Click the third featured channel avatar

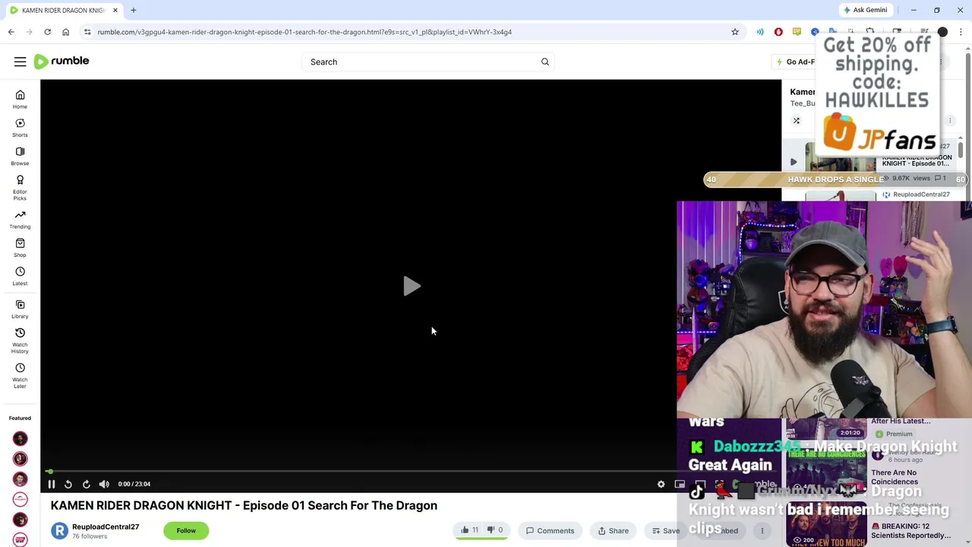[21, 479]
